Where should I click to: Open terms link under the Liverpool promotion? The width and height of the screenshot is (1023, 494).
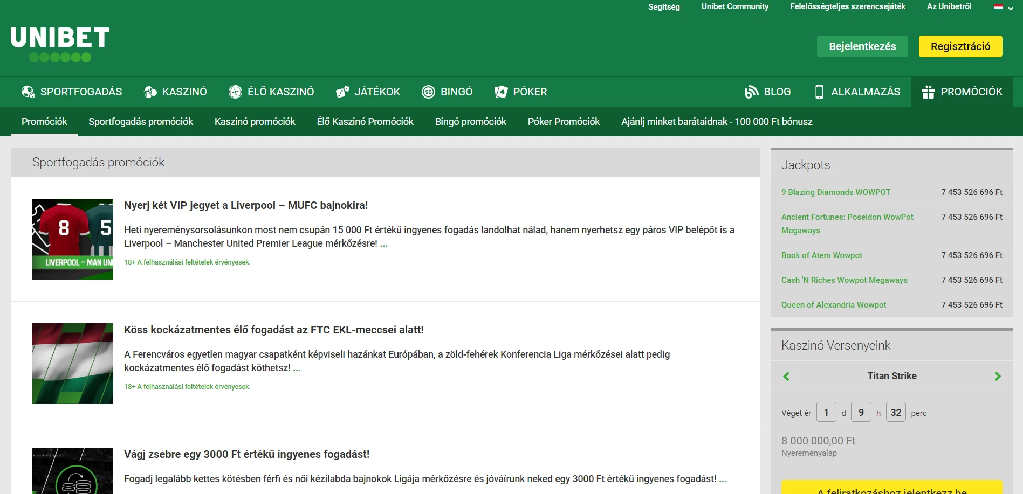pyautogui.click(x=187, y=262)
